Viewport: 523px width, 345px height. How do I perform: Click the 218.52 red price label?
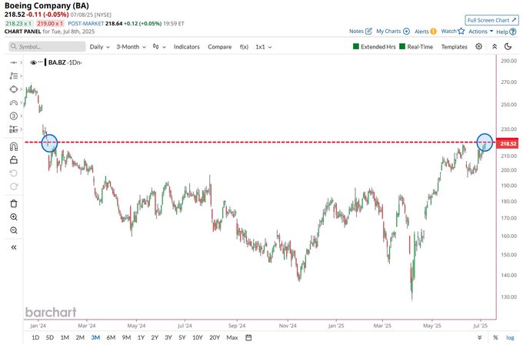pyautogui.click(x=508, y=143)
